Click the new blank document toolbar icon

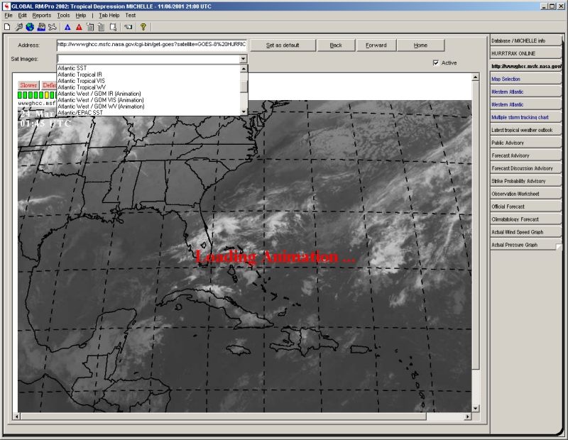coord(7,27)
